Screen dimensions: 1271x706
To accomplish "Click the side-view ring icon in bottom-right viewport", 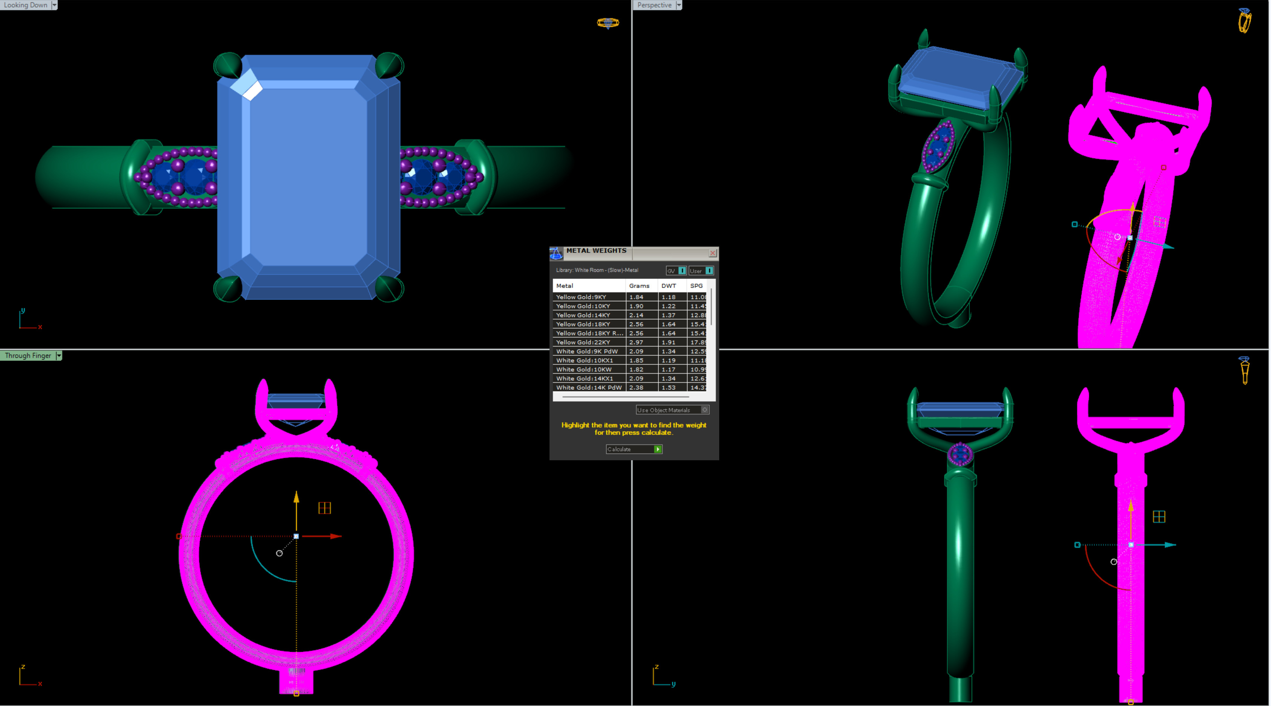I will pos(1244,370).
